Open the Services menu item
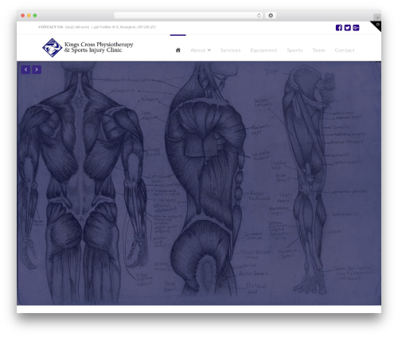This screenshot has width=398, height=337. [230, 50]
